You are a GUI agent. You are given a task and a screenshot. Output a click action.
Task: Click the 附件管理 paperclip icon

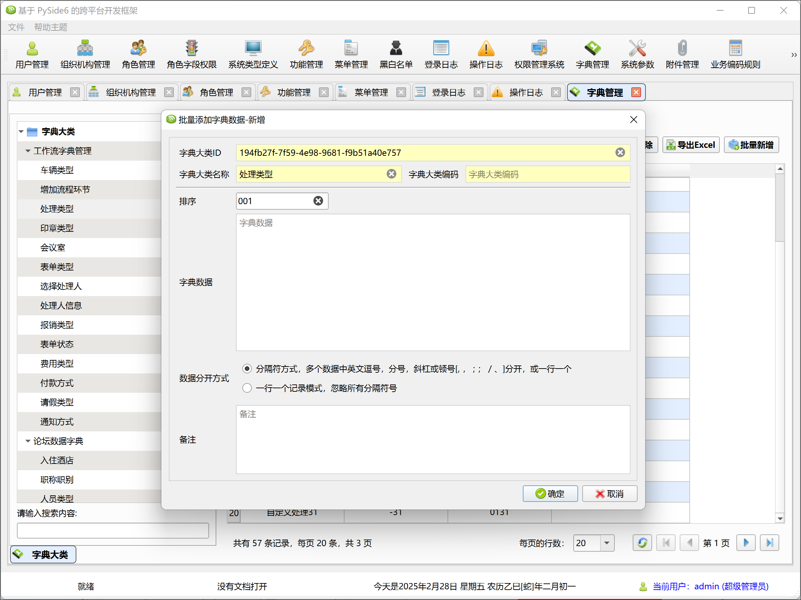click(x=682, y=48)
